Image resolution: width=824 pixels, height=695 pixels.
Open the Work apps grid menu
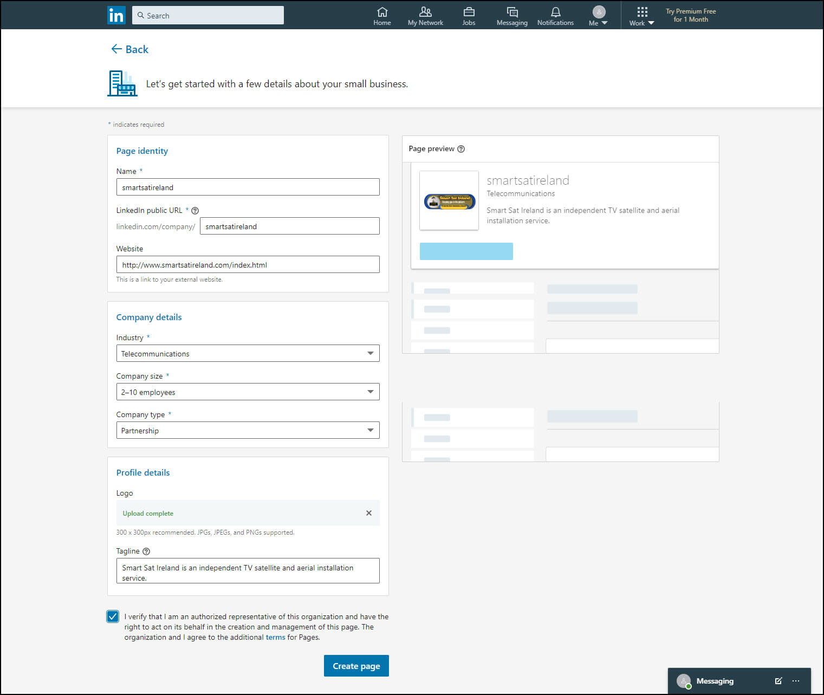pos(642,16)
